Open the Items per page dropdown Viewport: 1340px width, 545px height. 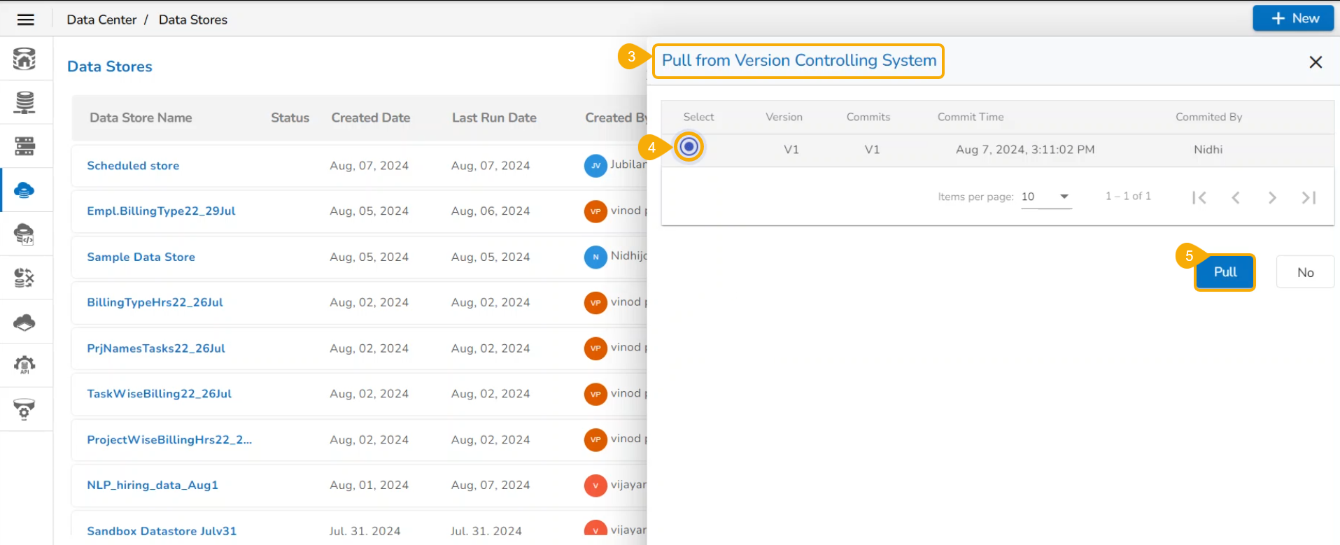coord(1046,197)
